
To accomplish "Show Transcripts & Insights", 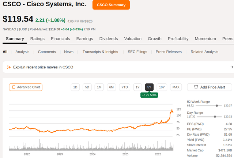I will pyautogui.click(x=100, y=52).
